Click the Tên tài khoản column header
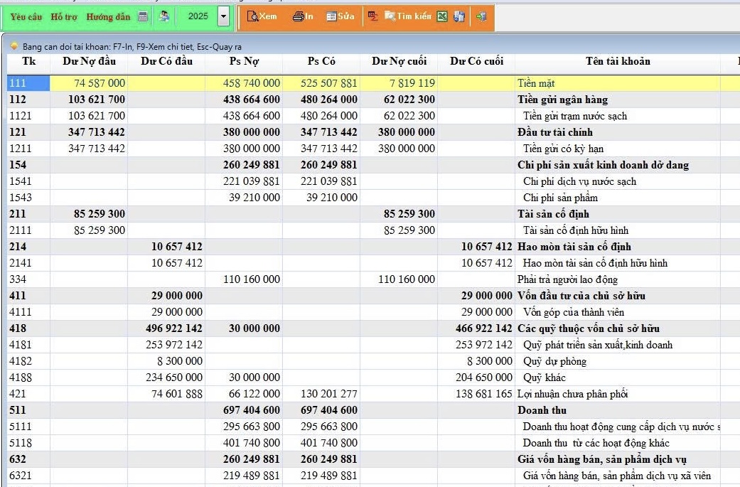Viewport: 740px width, 487px height. pyautogui.click(x=617, y=61)
